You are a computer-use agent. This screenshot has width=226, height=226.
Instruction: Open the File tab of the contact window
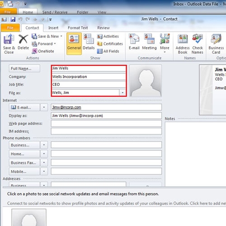click(x=10, y=28)
